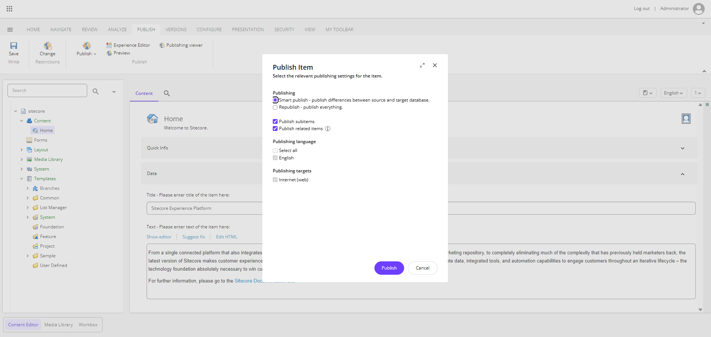Open the VERSIONS ribbon tab
This screenshot has width=711, height=337.
176,30
